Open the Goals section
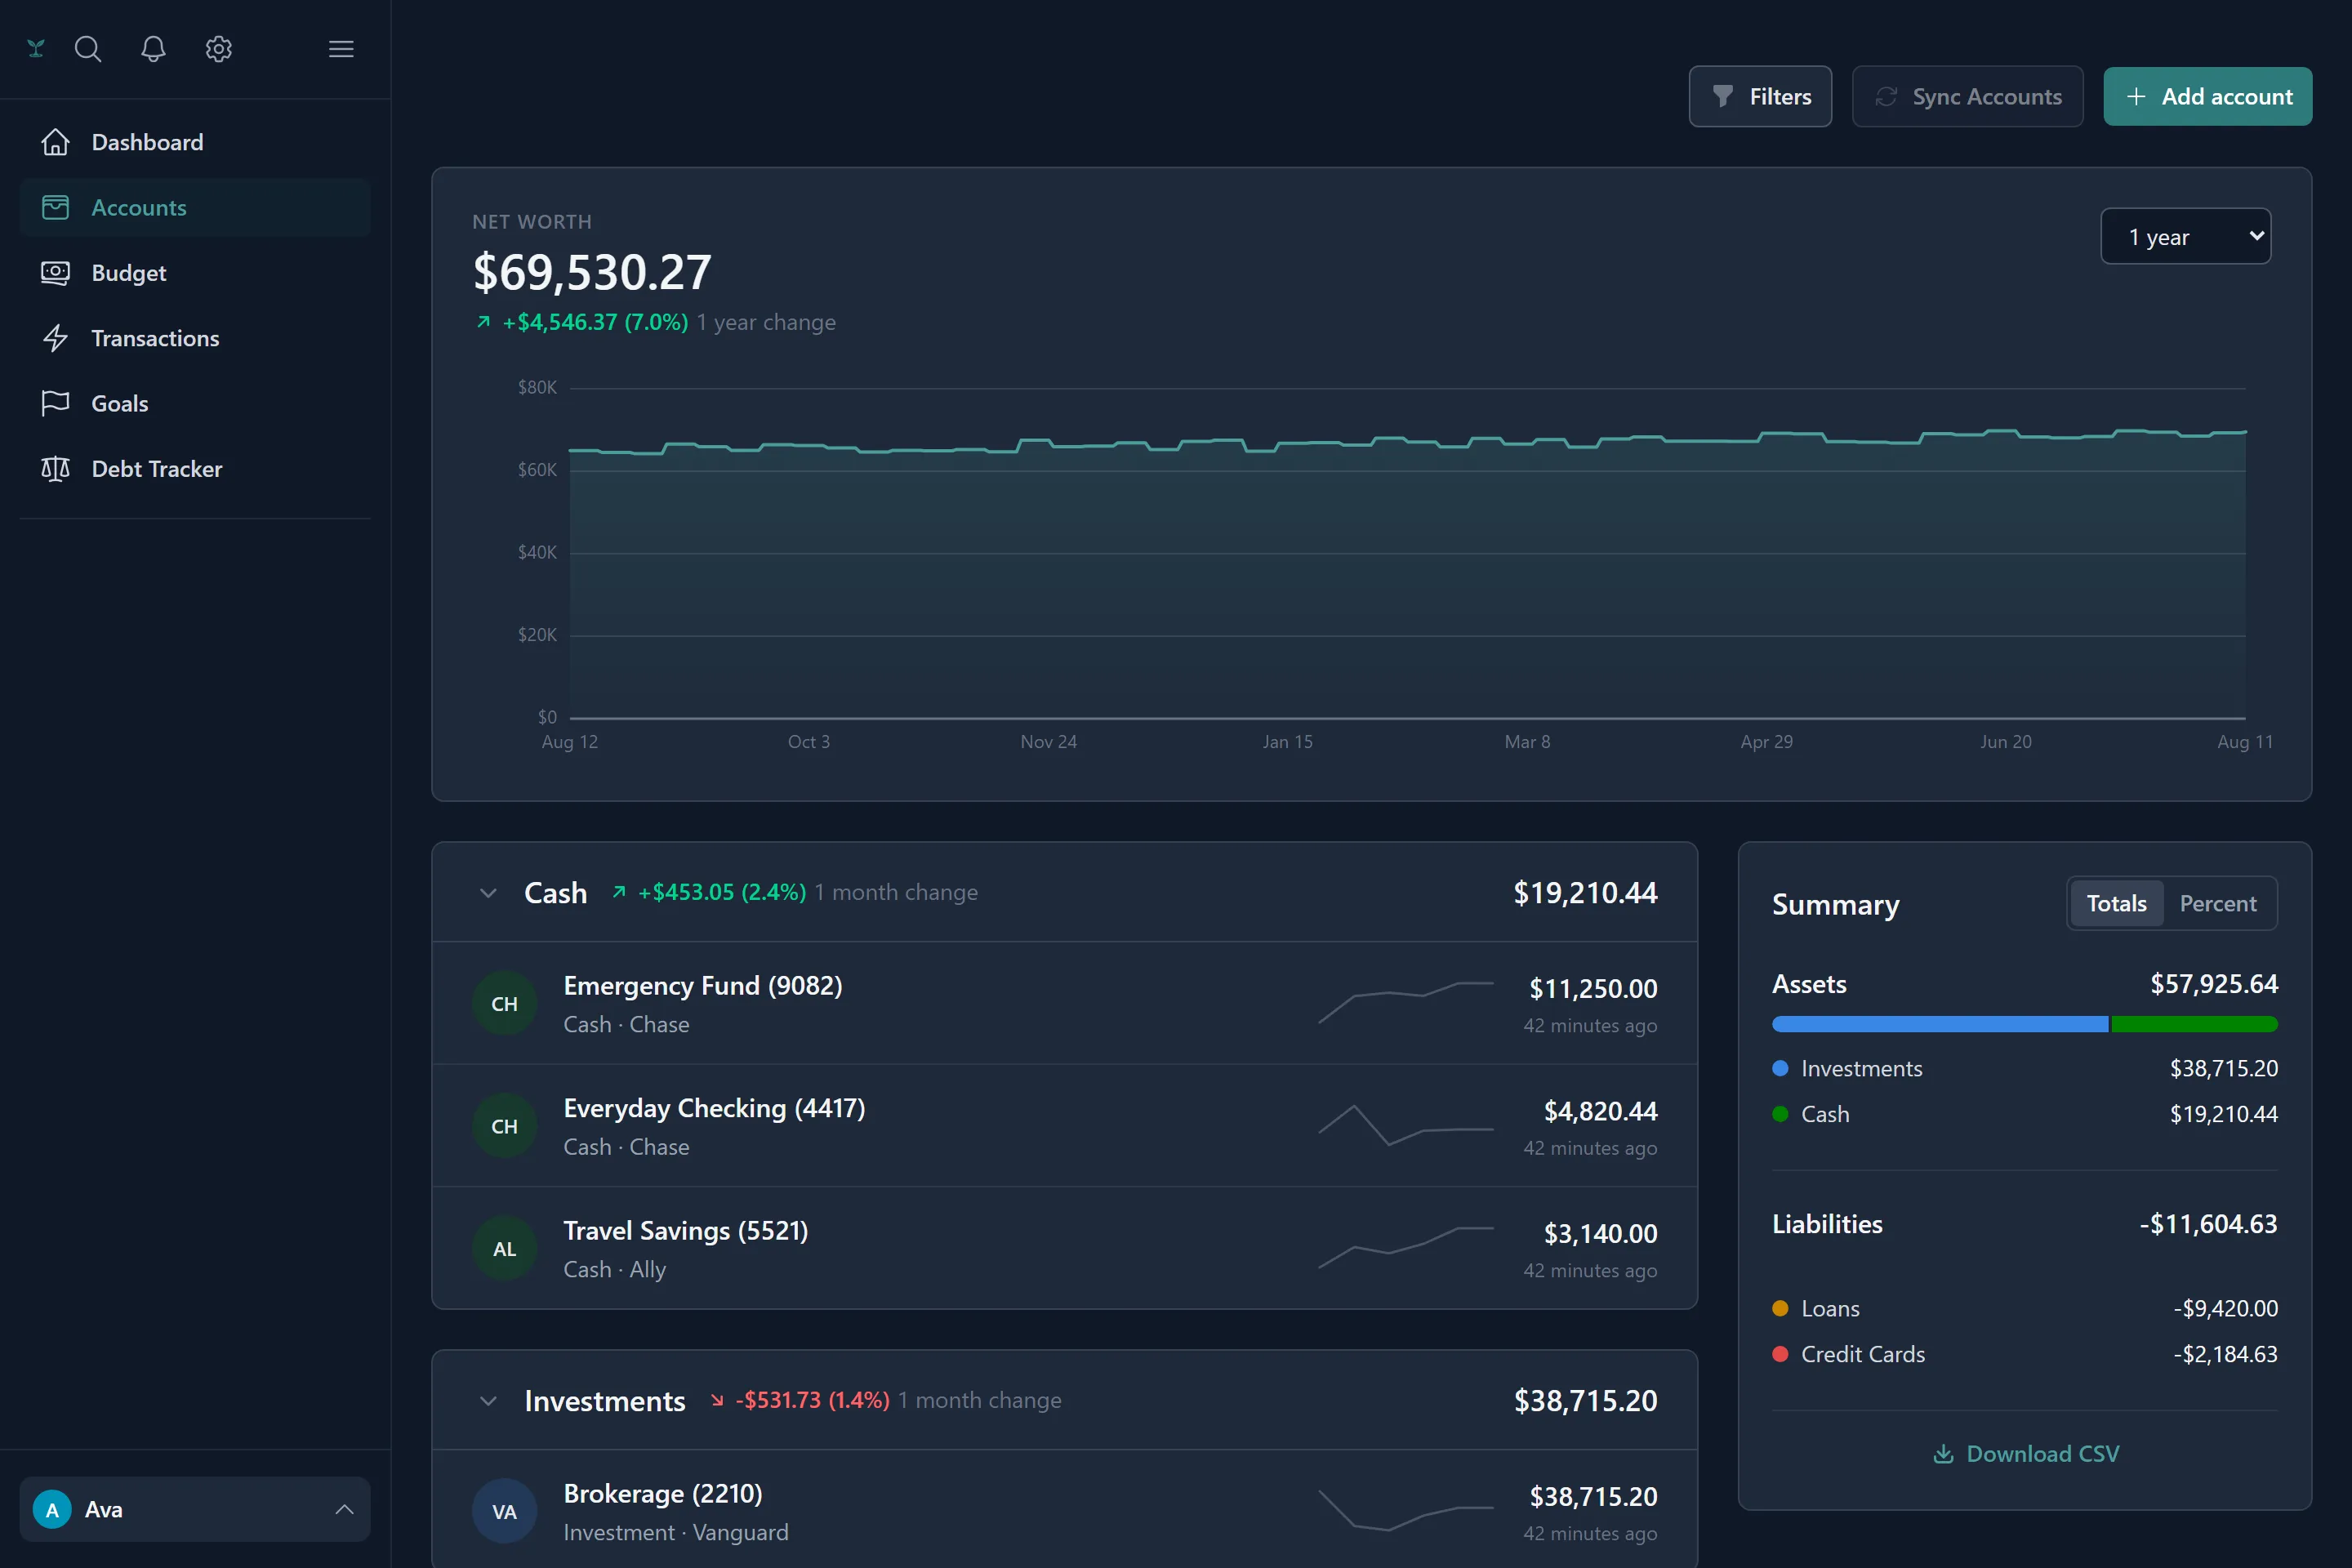 pos(195,403)
